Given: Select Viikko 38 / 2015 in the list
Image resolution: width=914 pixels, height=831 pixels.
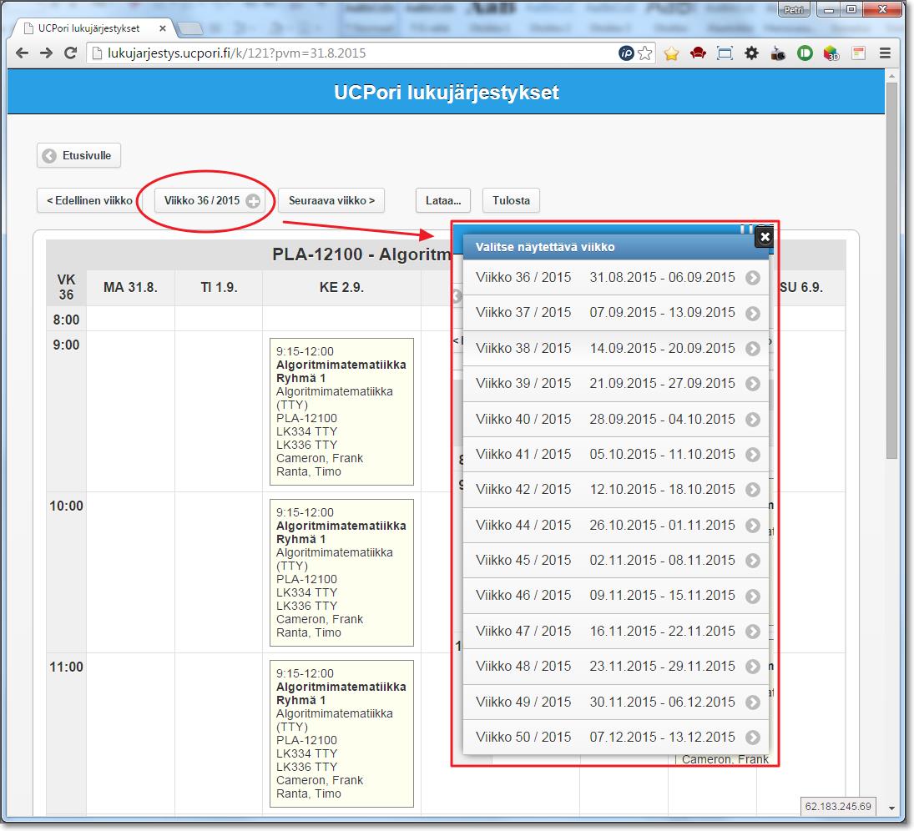Looking at the screenshot, I should click(615, 349).
